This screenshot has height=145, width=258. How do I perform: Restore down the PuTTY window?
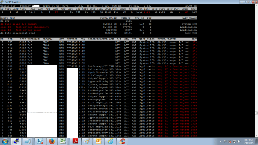coord(248,2)
